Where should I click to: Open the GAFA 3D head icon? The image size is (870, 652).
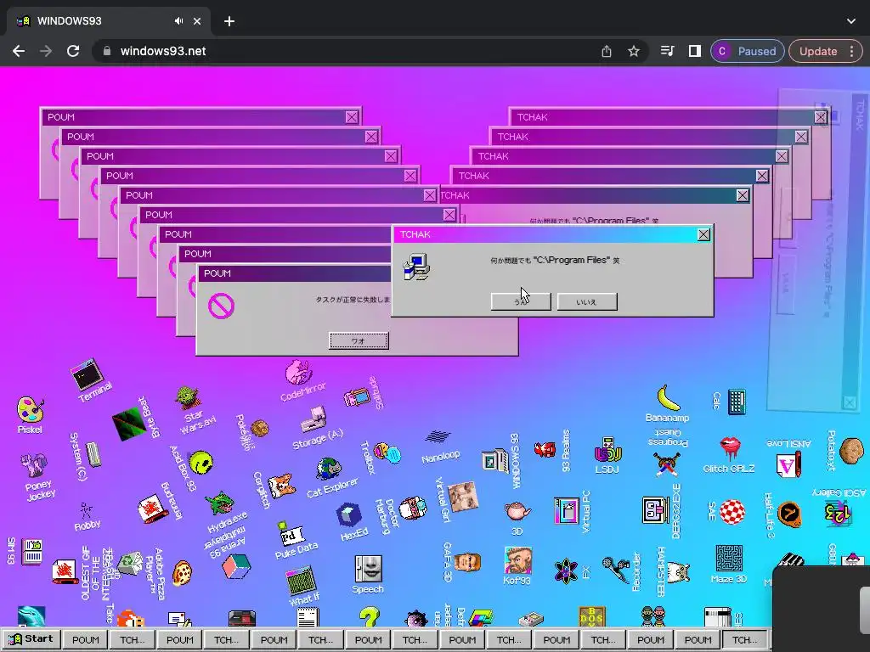click(x=467, y=562)
